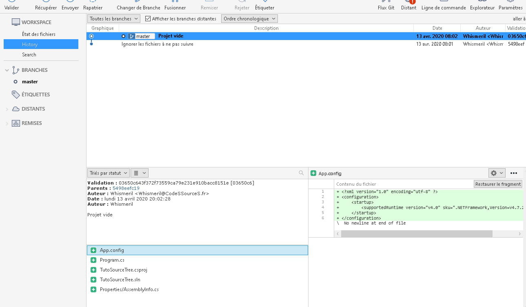Open the Triés par statut dropdown
Image resolution: width=526 pixels, height=307 pixels.
point(108,173)
